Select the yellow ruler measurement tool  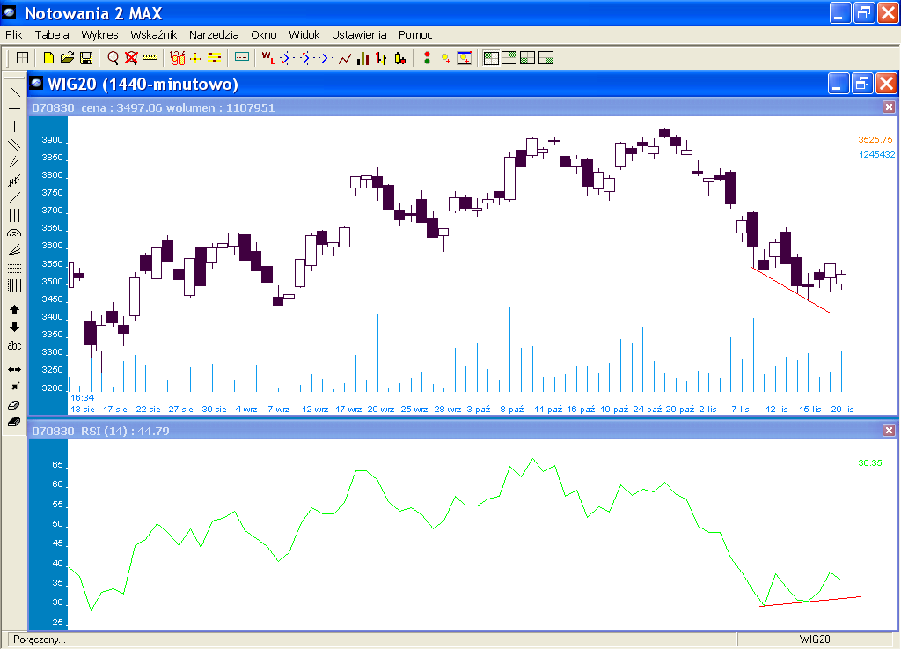150,57
